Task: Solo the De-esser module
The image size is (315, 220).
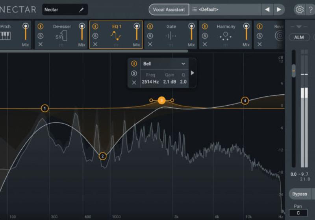Action: tap(41, 36)
